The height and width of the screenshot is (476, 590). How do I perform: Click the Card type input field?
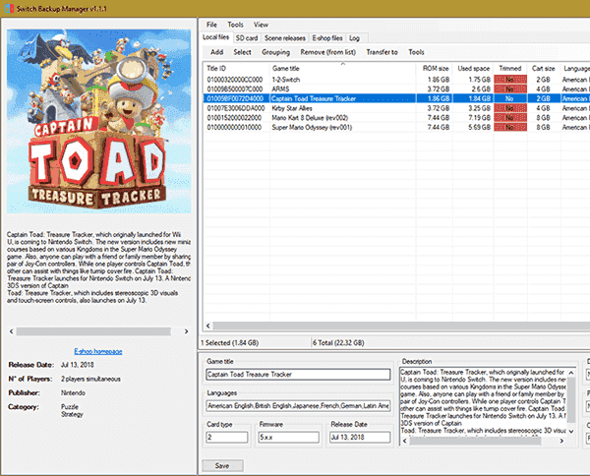click(227, 438)
